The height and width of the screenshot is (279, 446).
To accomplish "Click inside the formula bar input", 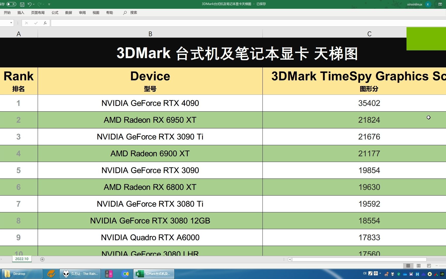I will tap(248, 23).
